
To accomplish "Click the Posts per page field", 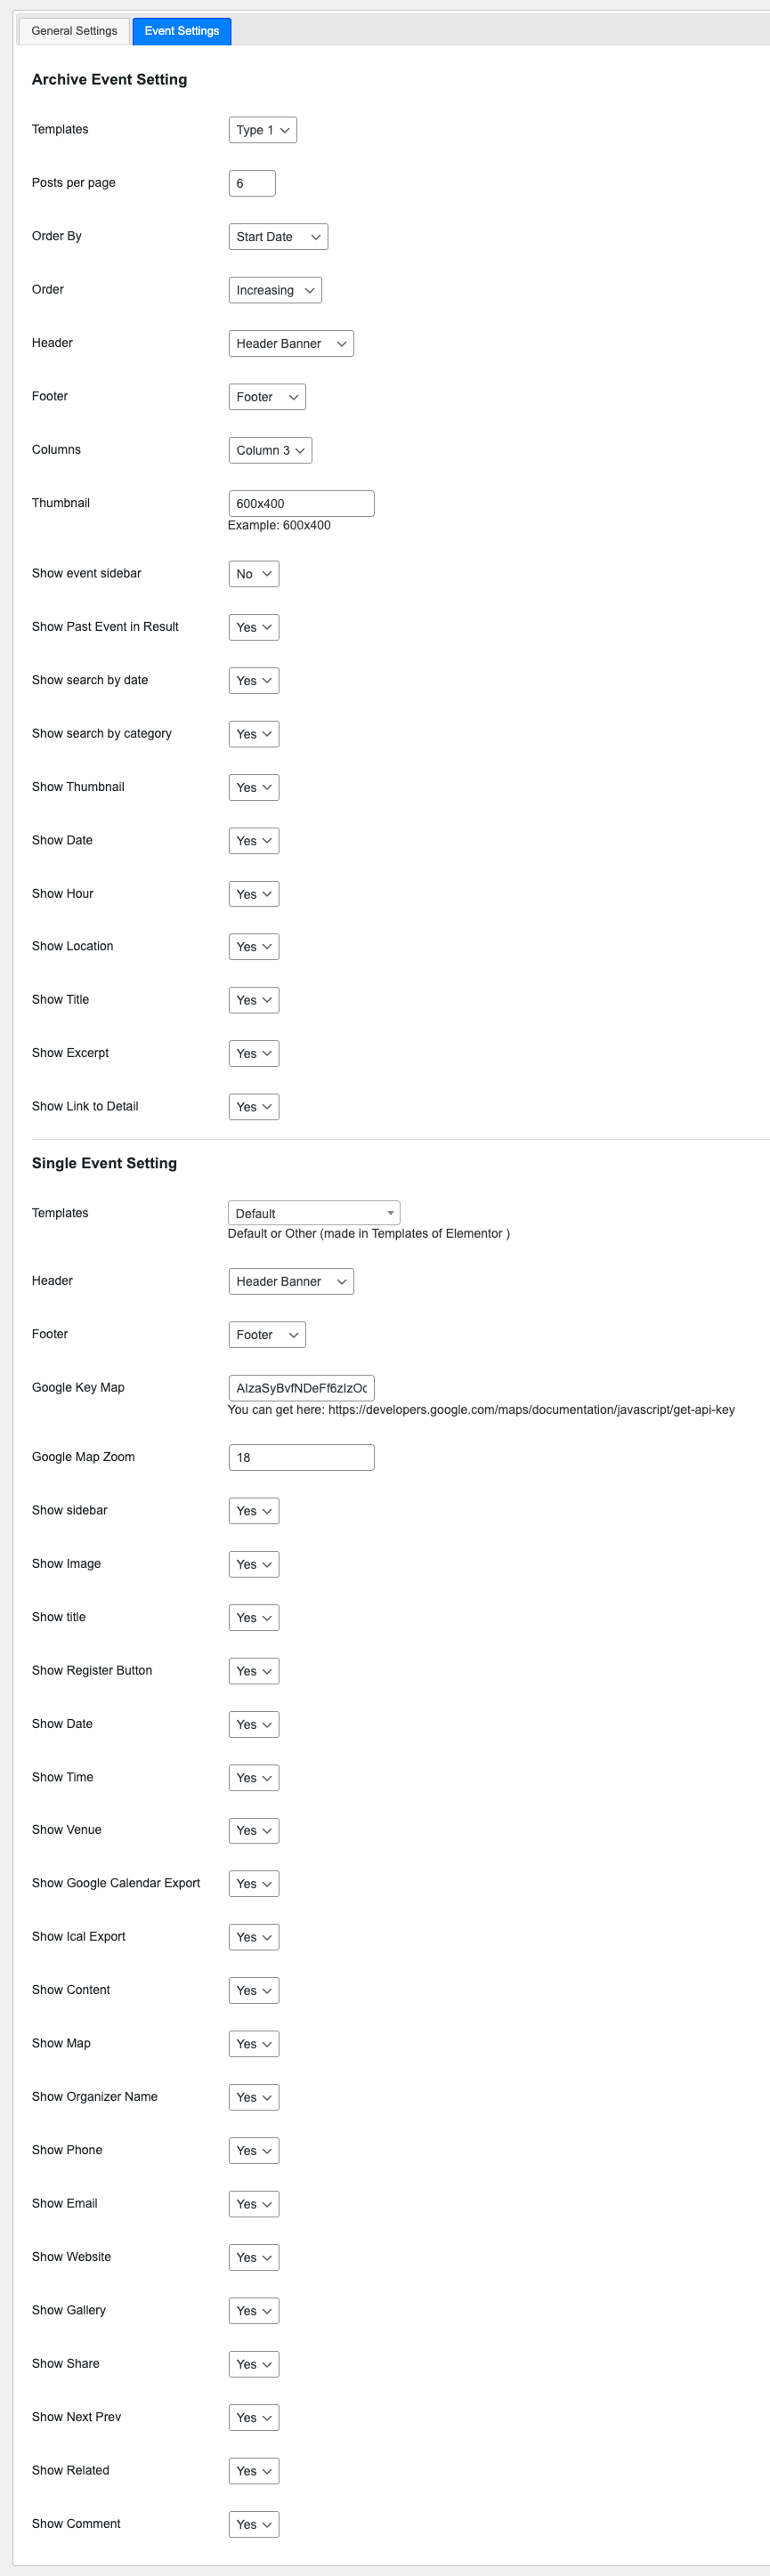I will pos(252,183).
